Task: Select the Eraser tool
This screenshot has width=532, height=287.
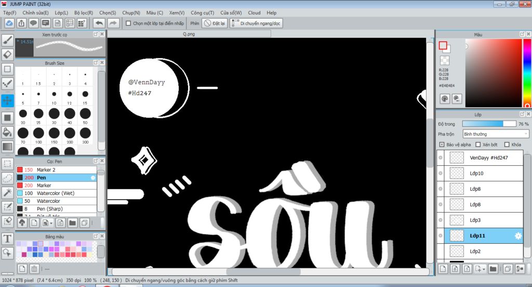Action: tap(7, 55)
